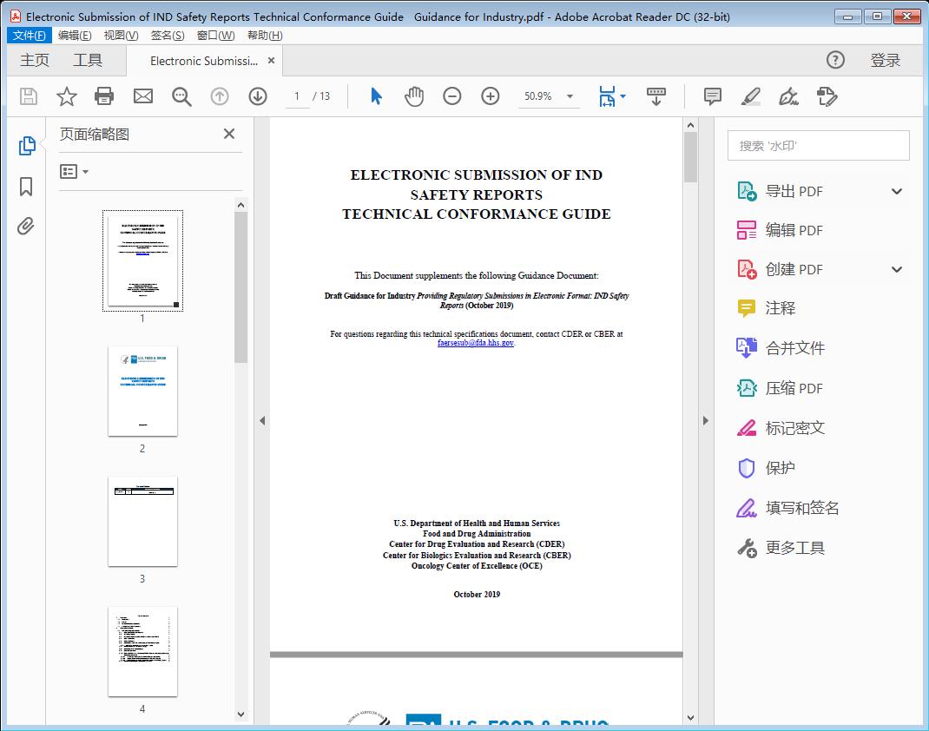The width and height of the screenshot is (929, 731).
Task: Select the Hand tool in the toolbar
Action: [x=414, y=96]
